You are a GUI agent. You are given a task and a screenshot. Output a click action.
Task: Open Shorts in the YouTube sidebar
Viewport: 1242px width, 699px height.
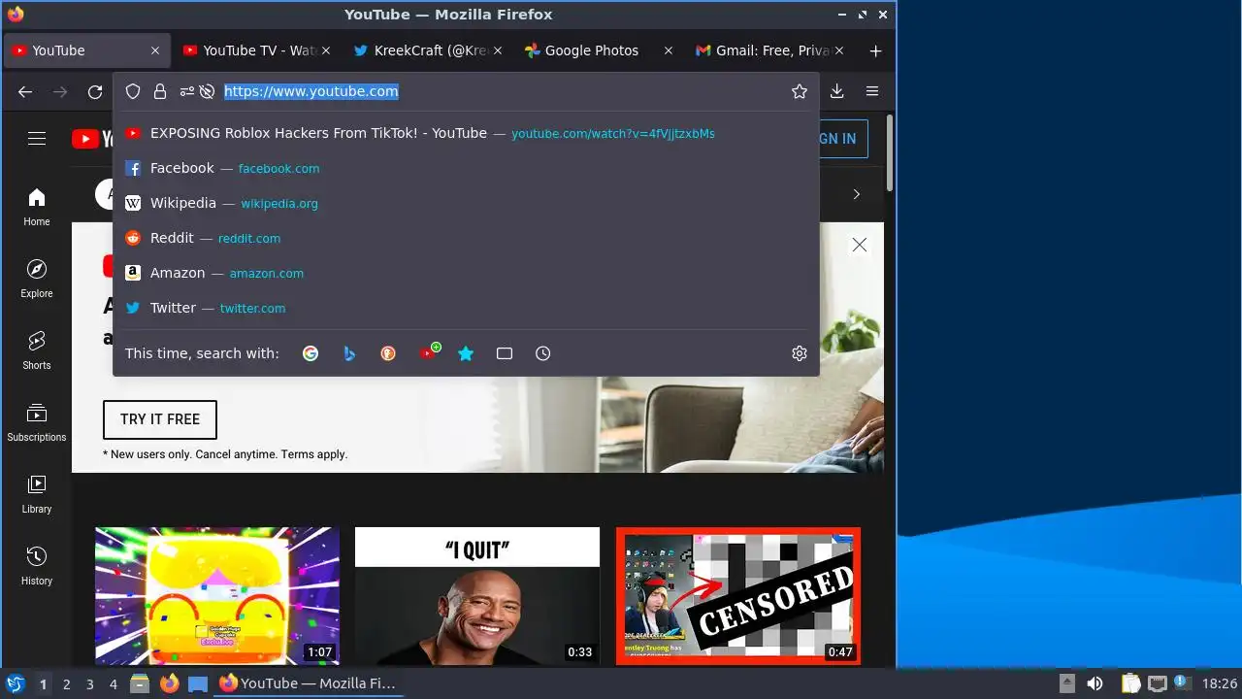(37, 350)
